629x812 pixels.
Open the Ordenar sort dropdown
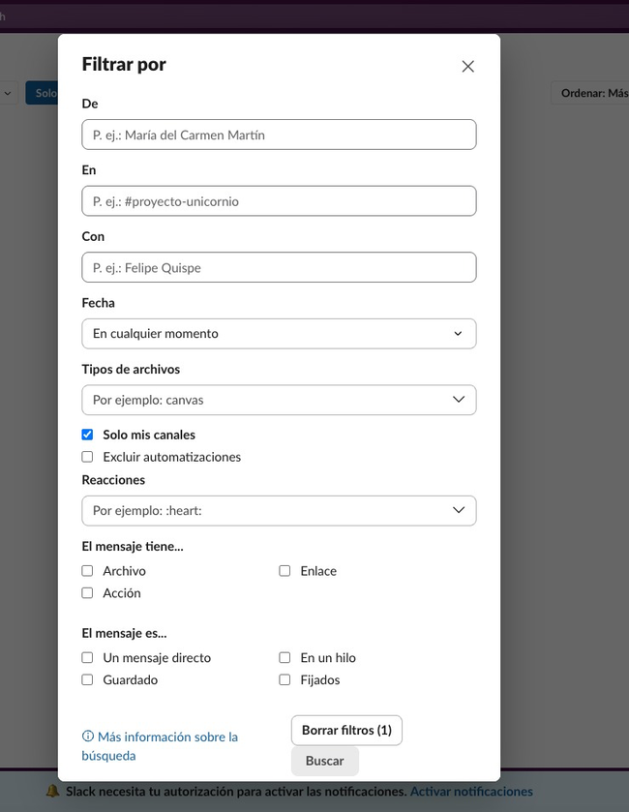[x=590, y=93]
